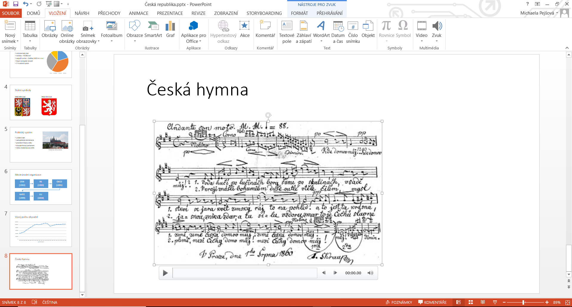Toggle the POZNÁMKY pane in status bar
Viewport: 572px width, 307px height.
[399, 302]
